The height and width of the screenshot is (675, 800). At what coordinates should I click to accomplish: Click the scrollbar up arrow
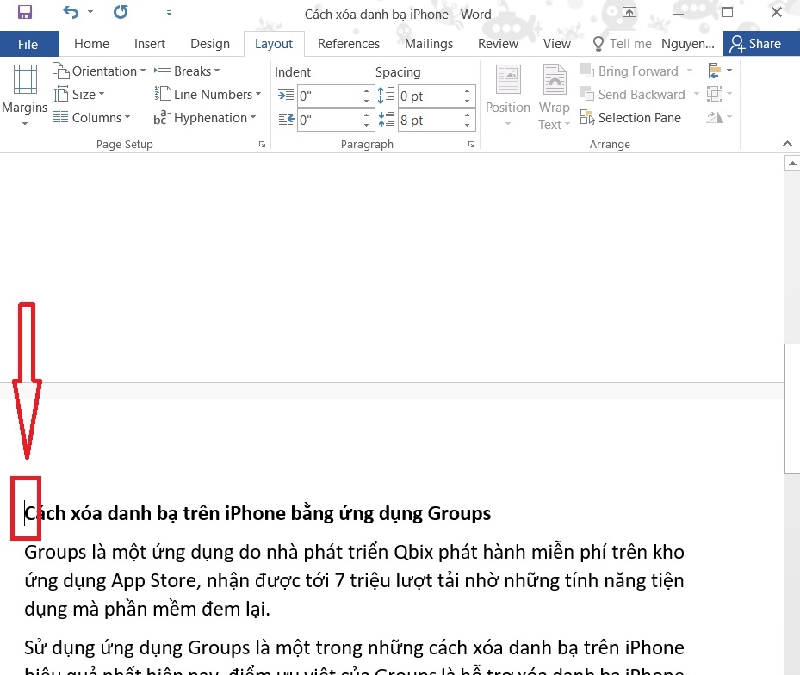coord(792,164)
